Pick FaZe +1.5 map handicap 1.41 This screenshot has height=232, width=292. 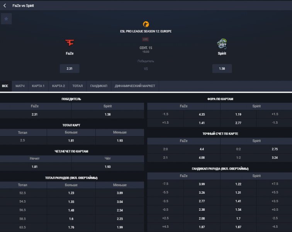click(x=202, y=123)
